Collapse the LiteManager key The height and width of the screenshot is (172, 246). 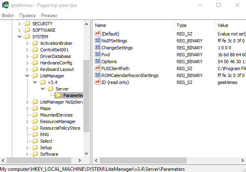click(x=27, y=76)
